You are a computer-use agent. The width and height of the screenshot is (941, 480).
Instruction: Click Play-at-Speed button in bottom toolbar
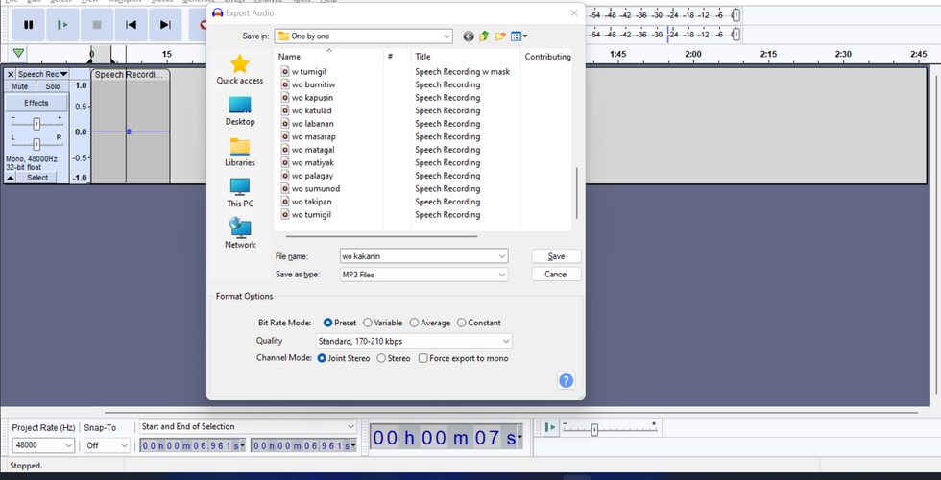click(549, 427)
